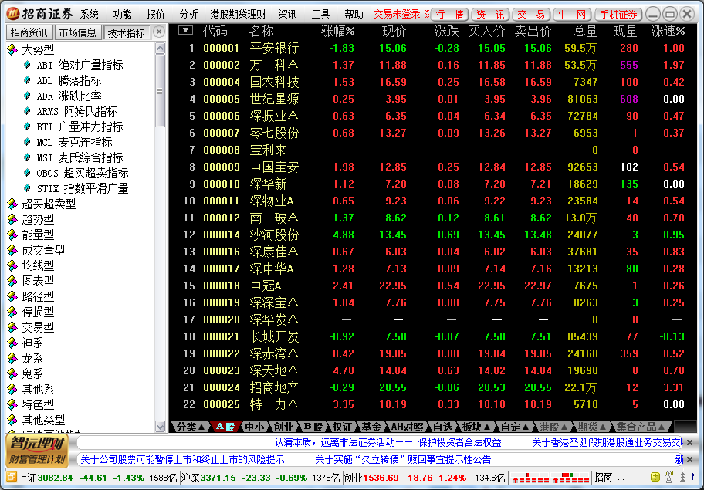Open the 系统 menu
The height and width of the screenshot is (490, 704).
tap(90, 14)
